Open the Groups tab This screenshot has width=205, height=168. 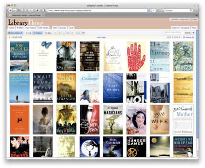(x=63, y=28)
